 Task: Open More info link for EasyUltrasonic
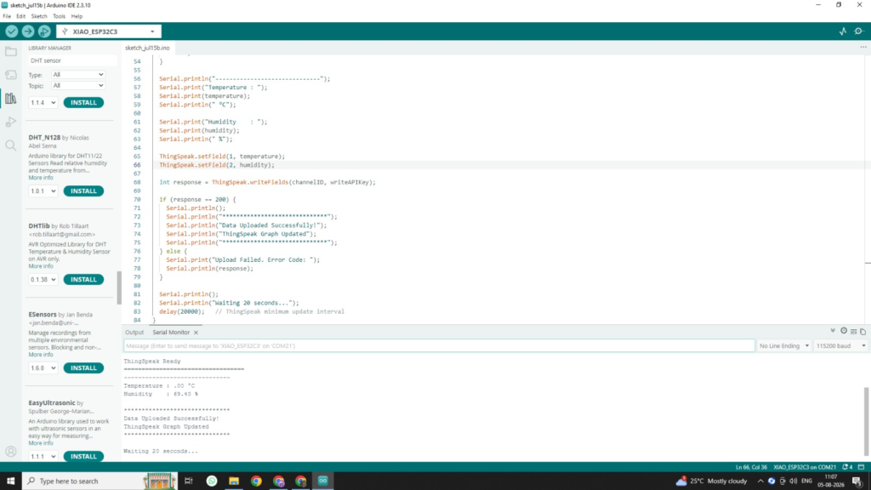click(x=41, y=442)
